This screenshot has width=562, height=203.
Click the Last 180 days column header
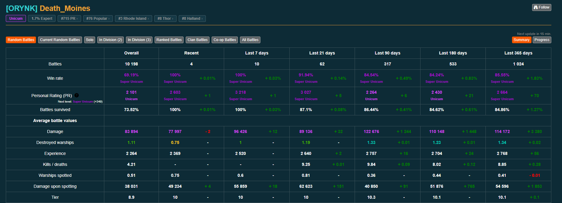453,53
